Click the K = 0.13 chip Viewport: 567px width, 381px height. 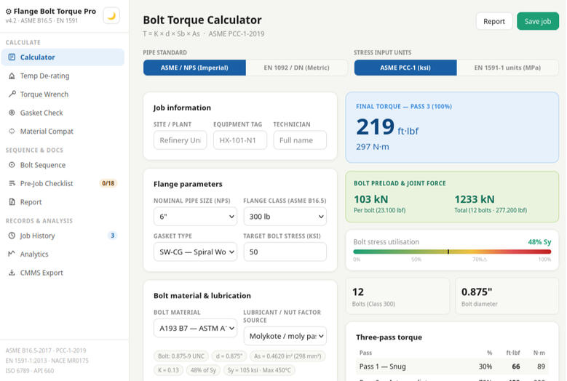click(168, 370)
